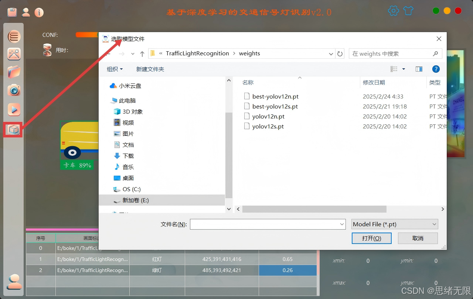The width and height of the screenshot is (473, 299).
Task: Open the 组织 dropdown menu
Action: tap(115, 69)
